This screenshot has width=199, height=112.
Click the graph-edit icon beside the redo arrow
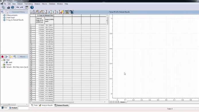click(x=27, y=7)
